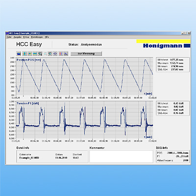Viewport: 196px width, 196px height.
Task: Open the Ausgabe menu
Action: [17, 37]
